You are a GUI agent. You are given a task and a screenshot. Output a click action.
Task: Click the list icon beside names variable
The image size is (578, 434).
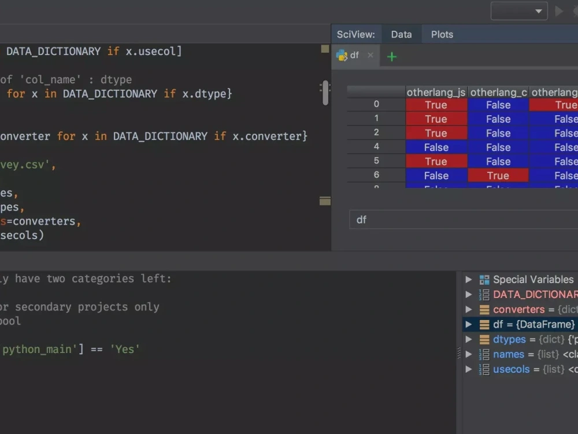pyautogui.click(x=483, y=354)
